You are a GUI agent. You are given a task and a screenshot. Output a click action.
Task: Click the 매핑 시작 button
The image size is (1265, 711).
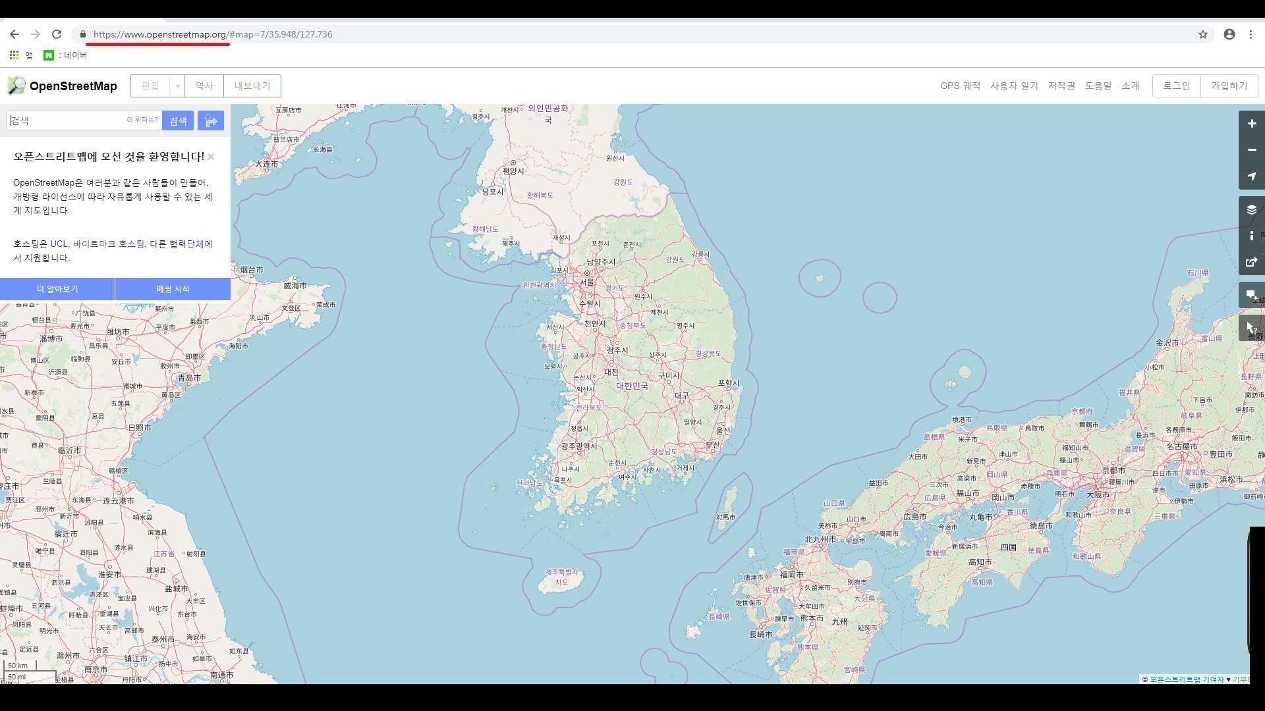173,289
